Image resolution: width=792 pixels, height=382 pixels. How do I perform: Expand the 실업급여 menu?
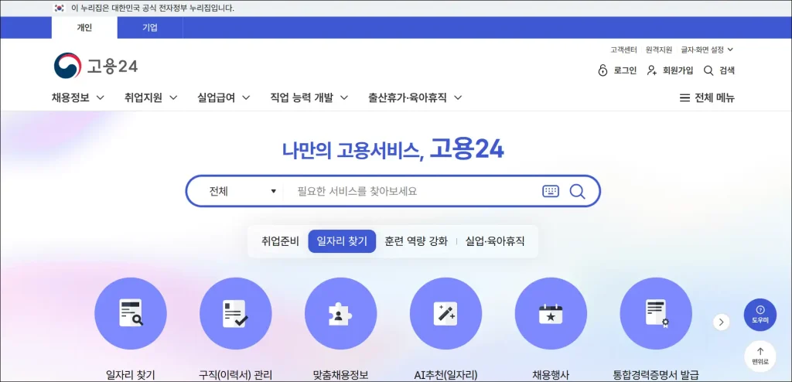[224, 98]
